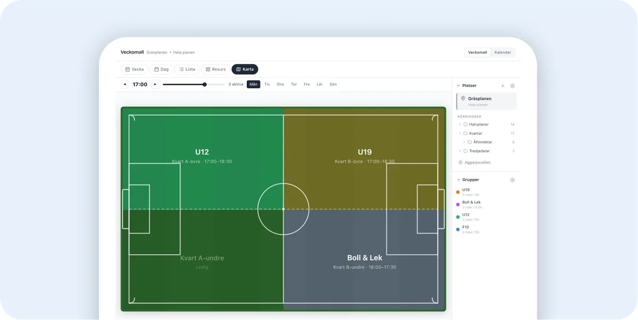The width and height of the screenshot is (638, 320).
Task: Click the Aggarpsvallen pin icon
Action: 460,162
